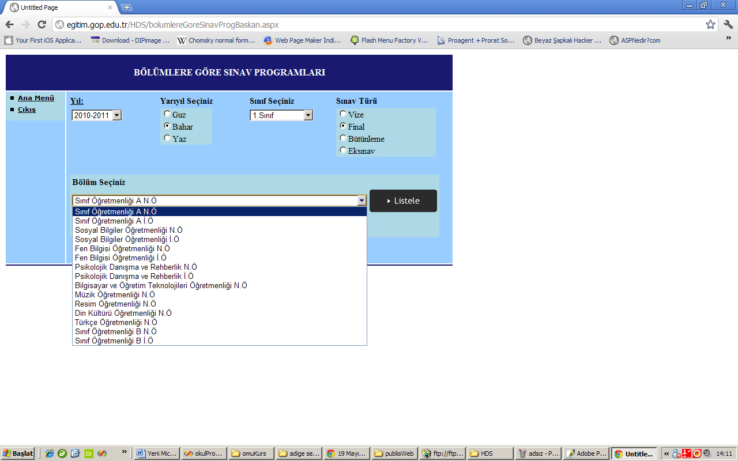Viewport: 738px width, 461px height.
Task: Bookmark page with star icon
Action: tap(710, 24)
